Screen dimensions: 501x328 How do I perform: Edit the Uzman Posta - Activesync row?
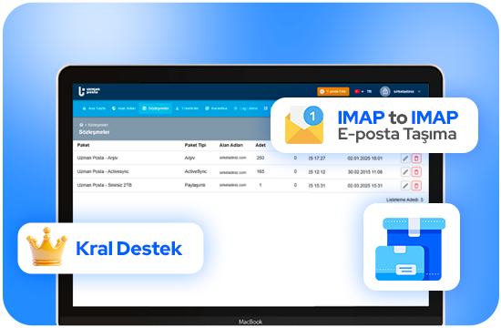[405, 172]
